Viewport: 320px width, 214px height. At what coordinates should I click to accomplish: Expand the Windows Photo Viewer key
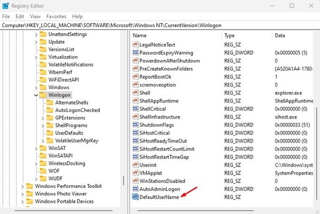[23, 194]
